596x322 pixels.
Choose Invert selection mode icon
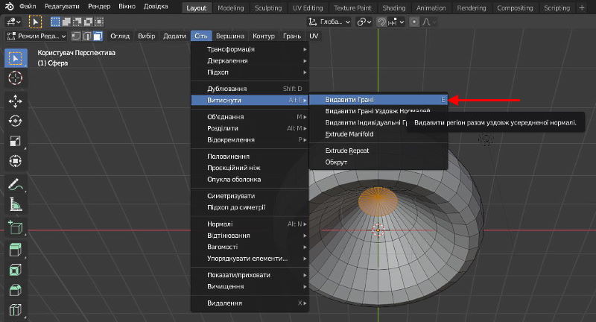(x=88, y=22)
